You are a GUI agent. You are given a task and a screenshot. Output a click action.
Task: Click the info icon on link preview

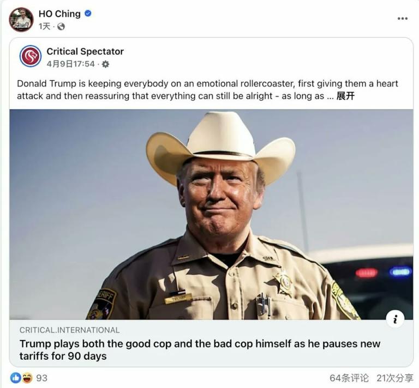click(x=395, y=319)
